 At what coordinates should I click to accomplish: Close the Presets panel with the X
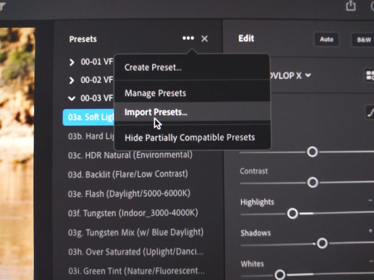[205, 38]
